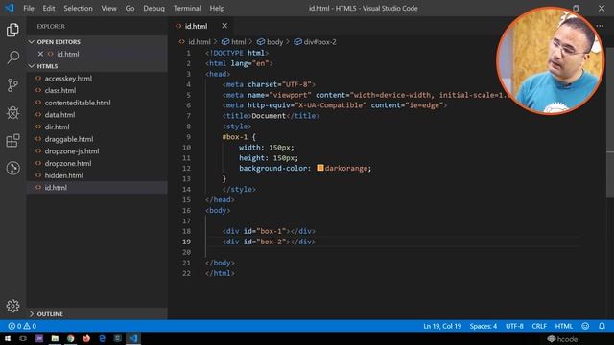Open draggable.html in explorer

[69, 139]
